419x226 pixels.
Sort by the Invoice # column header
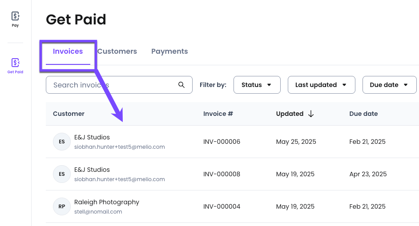tap(218, 114)
